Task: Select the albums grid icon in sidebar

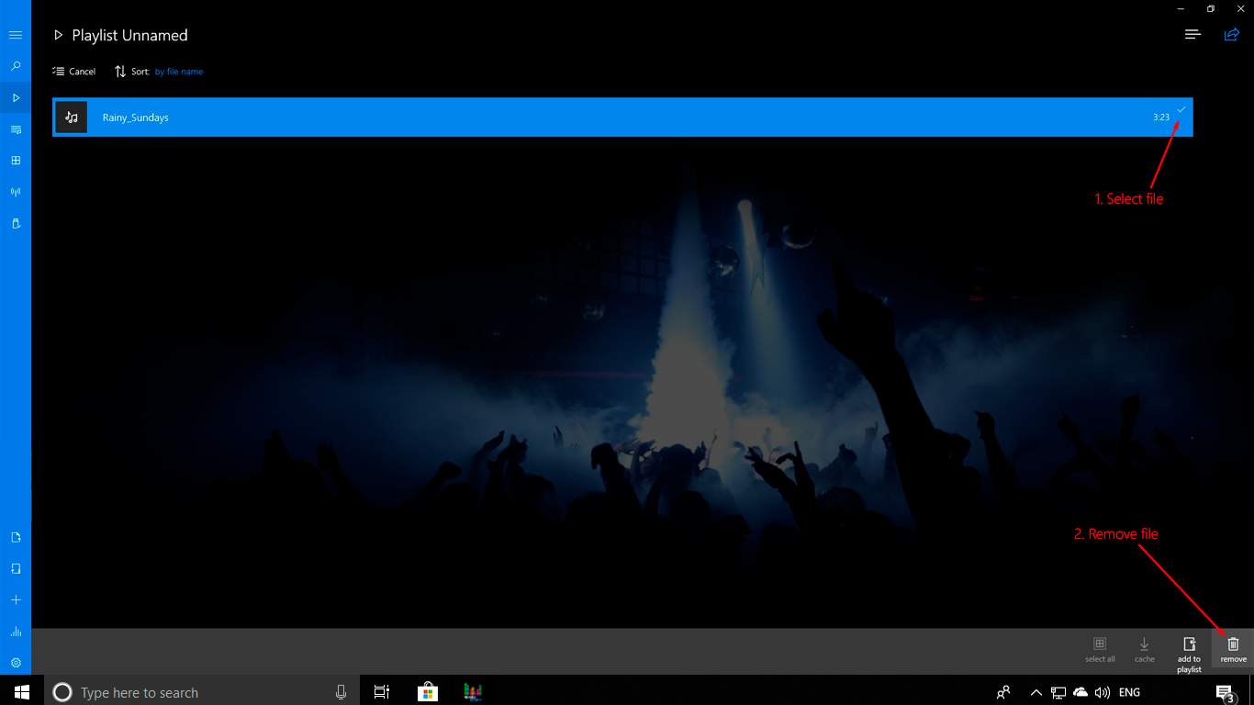Action: [15, 160]
